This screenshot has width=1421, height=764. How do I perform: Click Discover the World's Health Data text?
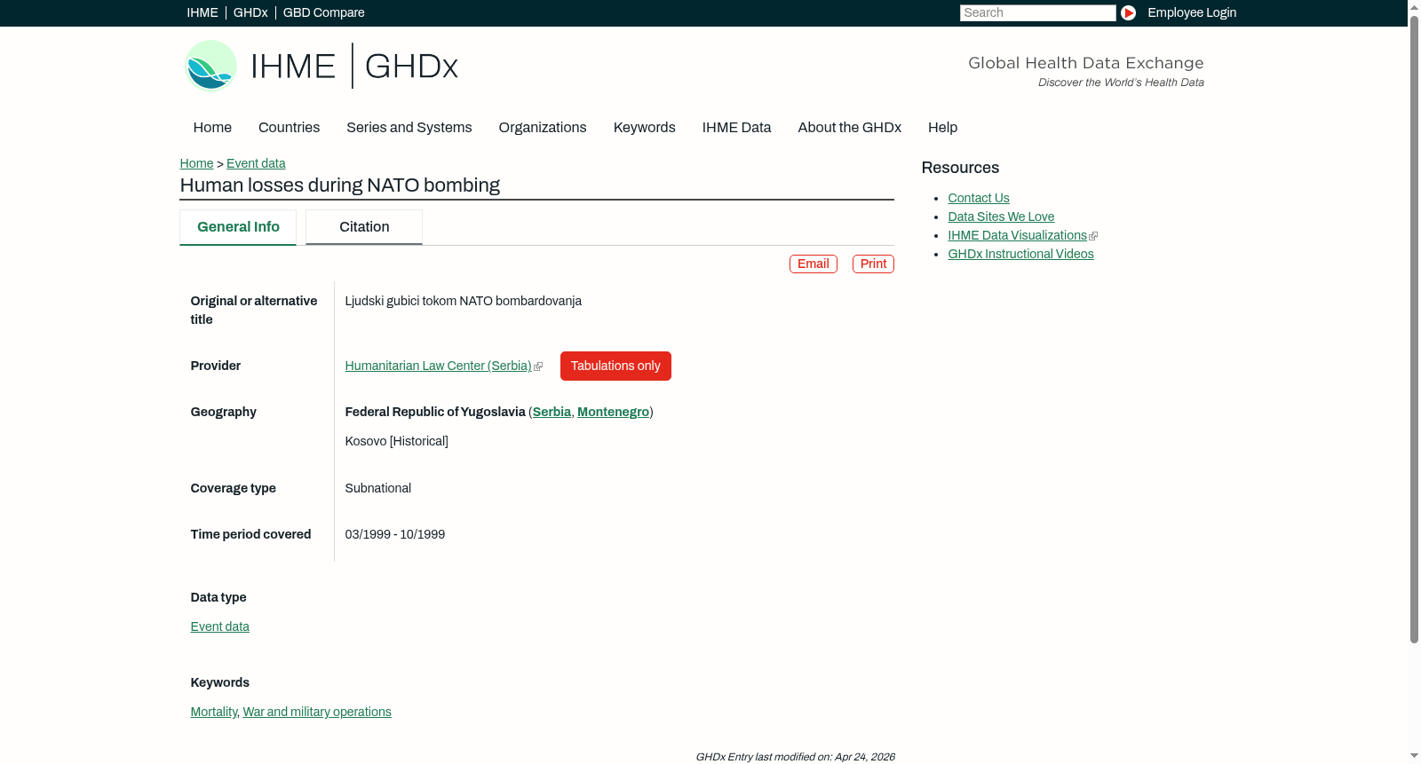click(x=1121, y=83)
